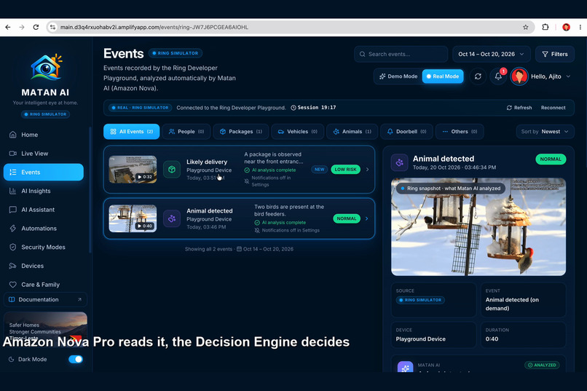Click the Matan AI house-eye logo

tap(46, 67)
